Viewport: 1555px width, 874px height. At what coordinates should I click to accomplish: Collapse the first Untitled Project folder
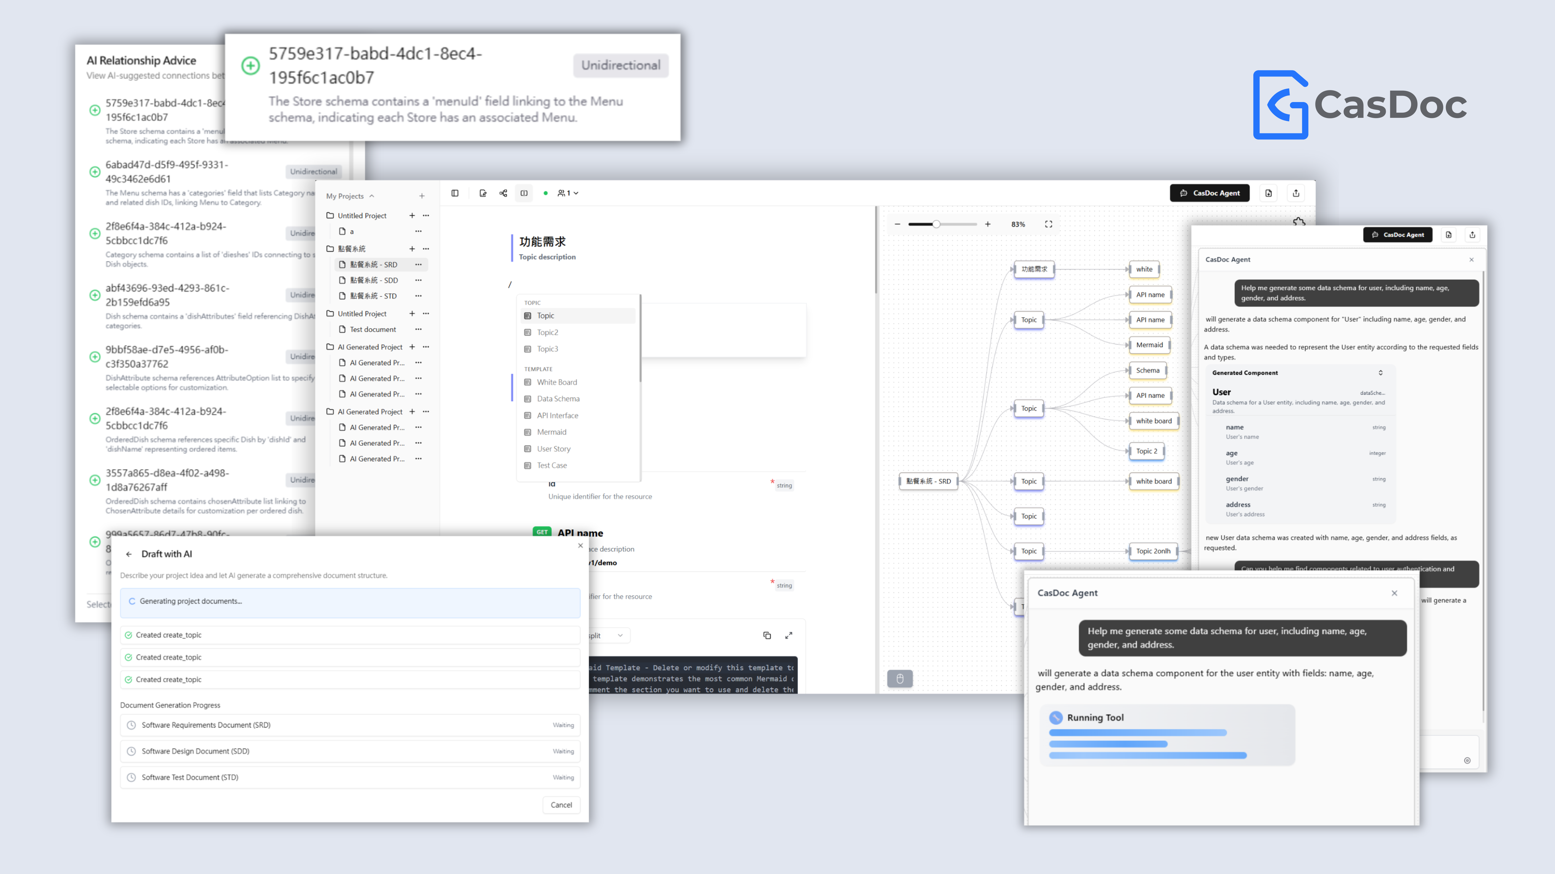[x=330, y=215]
